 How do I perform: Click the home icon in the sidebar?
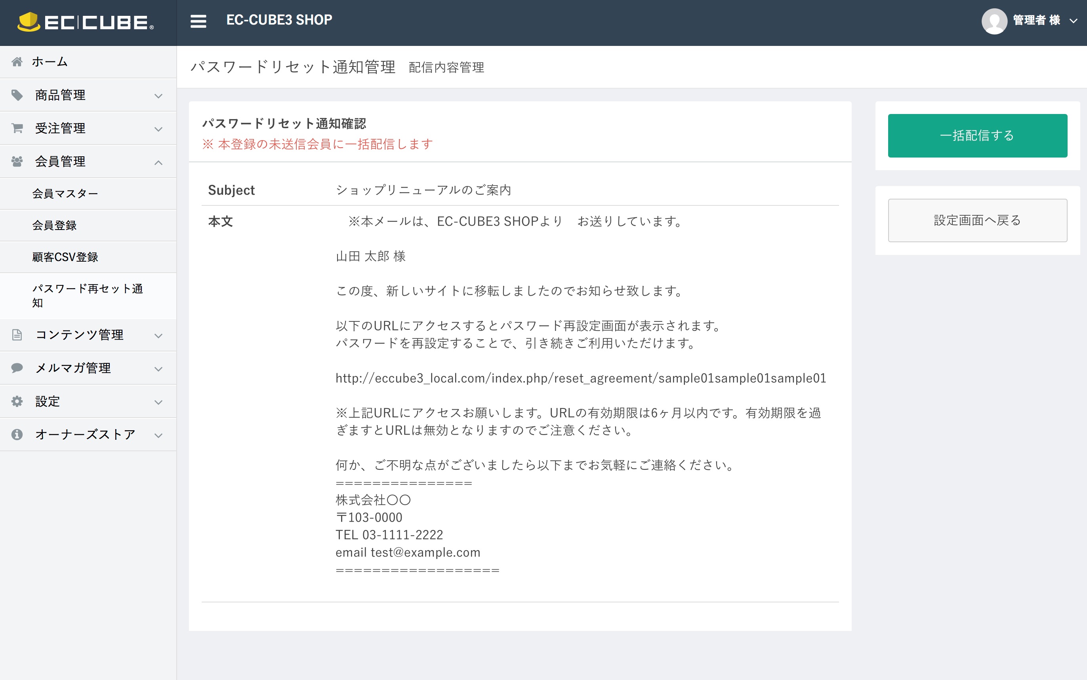(x=17, y=62)
